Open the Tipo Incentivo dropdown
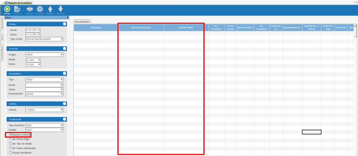 [x=62, y=125]
